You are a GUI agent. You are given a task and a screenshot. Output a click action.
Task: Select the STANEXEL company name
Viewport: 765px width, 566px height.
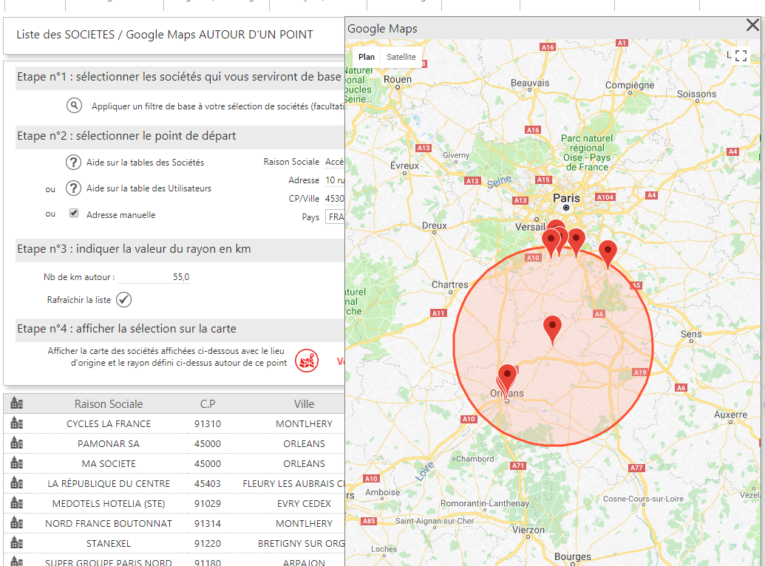[x=109, y=544]
